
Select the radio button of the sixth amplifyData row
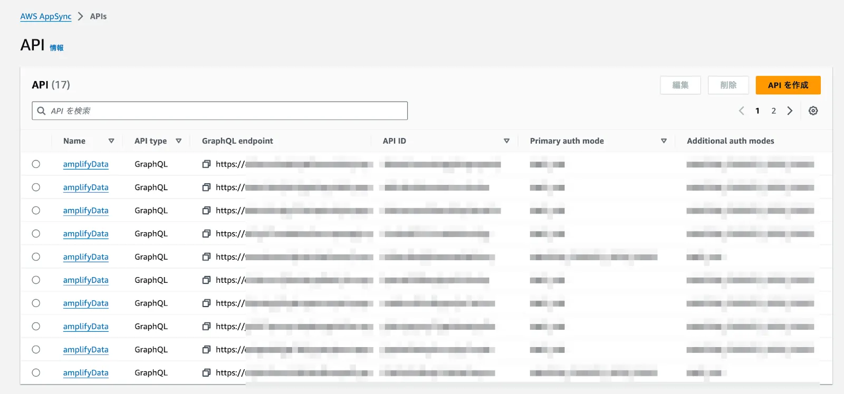[36, 280]
